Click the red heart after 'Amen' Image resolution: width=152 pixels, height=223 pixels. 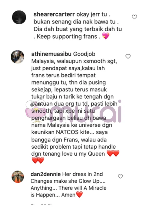(x=79, y=195)
